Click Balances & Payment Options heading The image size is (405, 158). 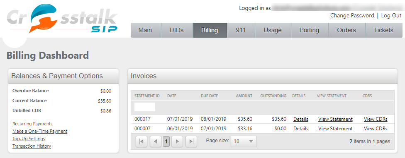(57, 76)
